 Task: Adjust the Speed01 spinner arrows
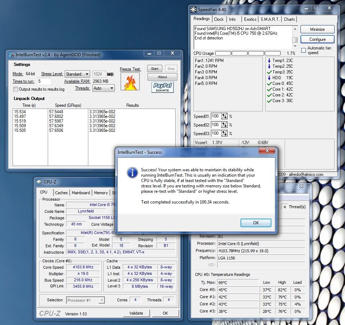point(224,116)
